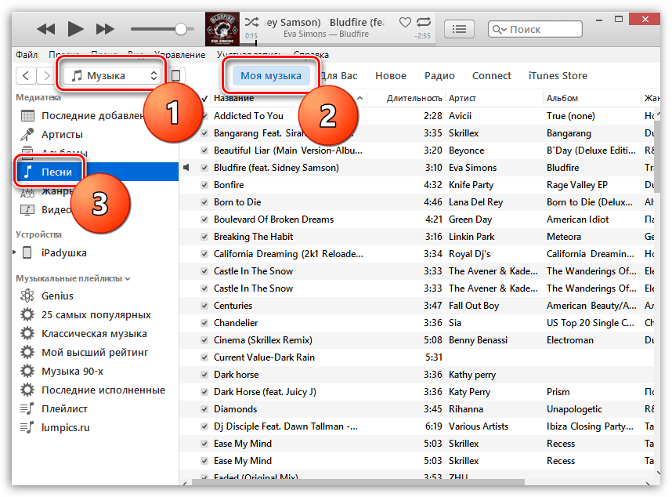Go back to previous track

click(x=46, y=29)
